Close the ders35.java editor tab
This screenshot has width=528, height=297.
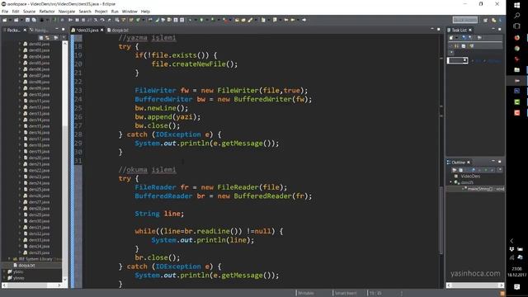click(102, 30)
